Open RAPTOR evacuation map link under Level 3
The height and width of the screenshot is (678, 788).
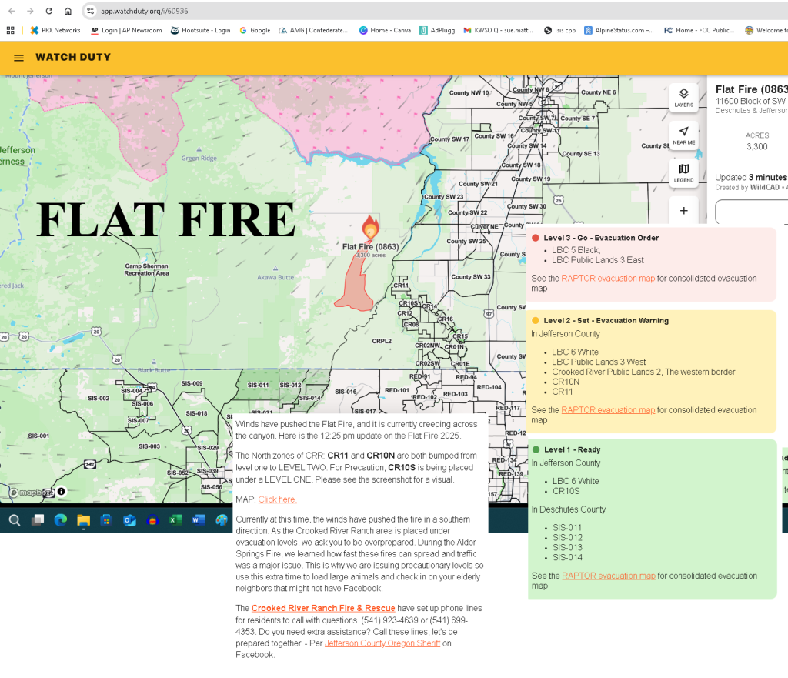[x=608, y=279]
